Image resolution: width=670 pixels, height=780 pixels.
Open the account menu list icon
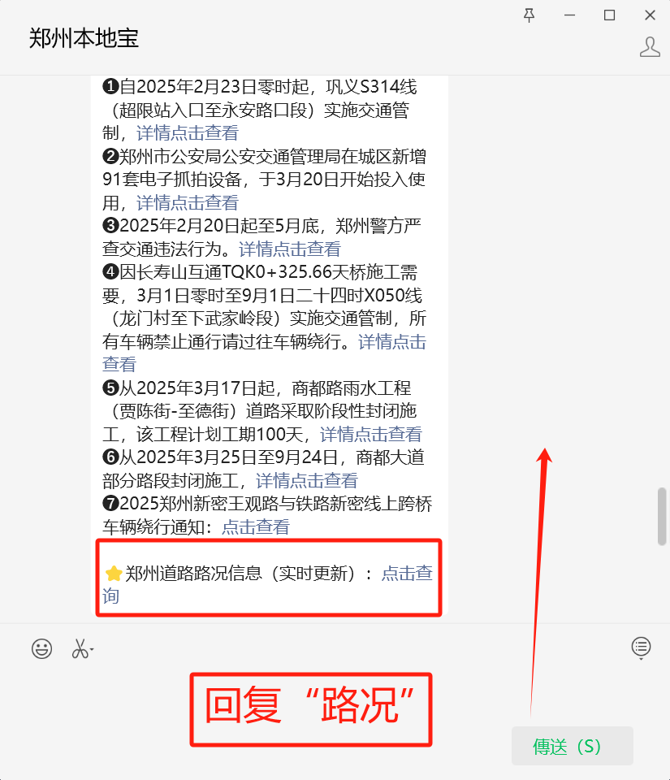[x=642, y=646]
